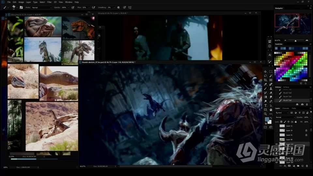Open the Image menu
This screenshot has height=176, width=313.
tap(21, 2)
